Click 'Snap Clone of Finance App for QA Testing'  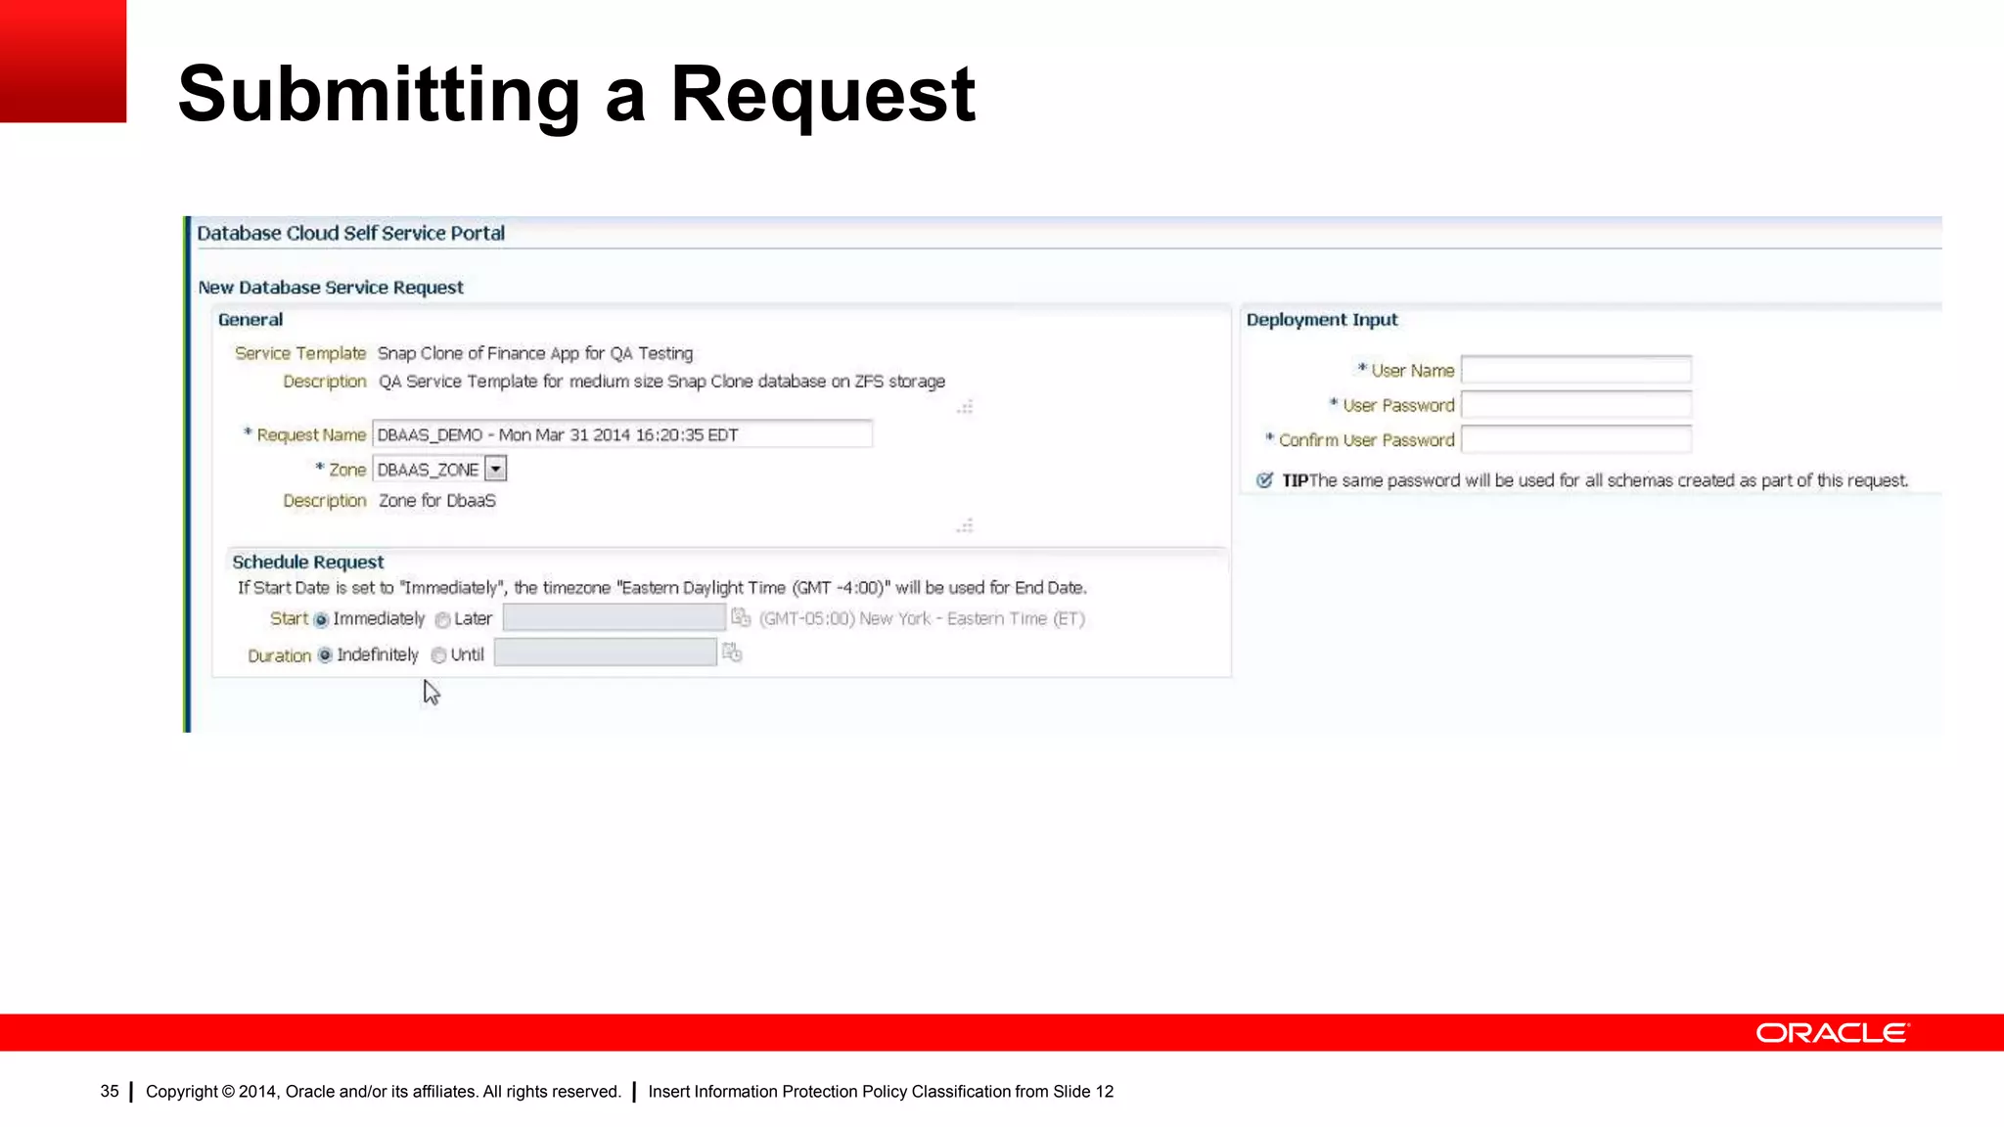coord(535,353)
